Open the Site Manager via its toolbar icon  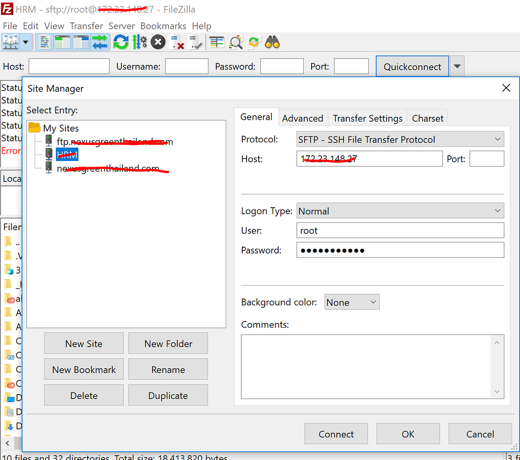(x=11, y=42)
